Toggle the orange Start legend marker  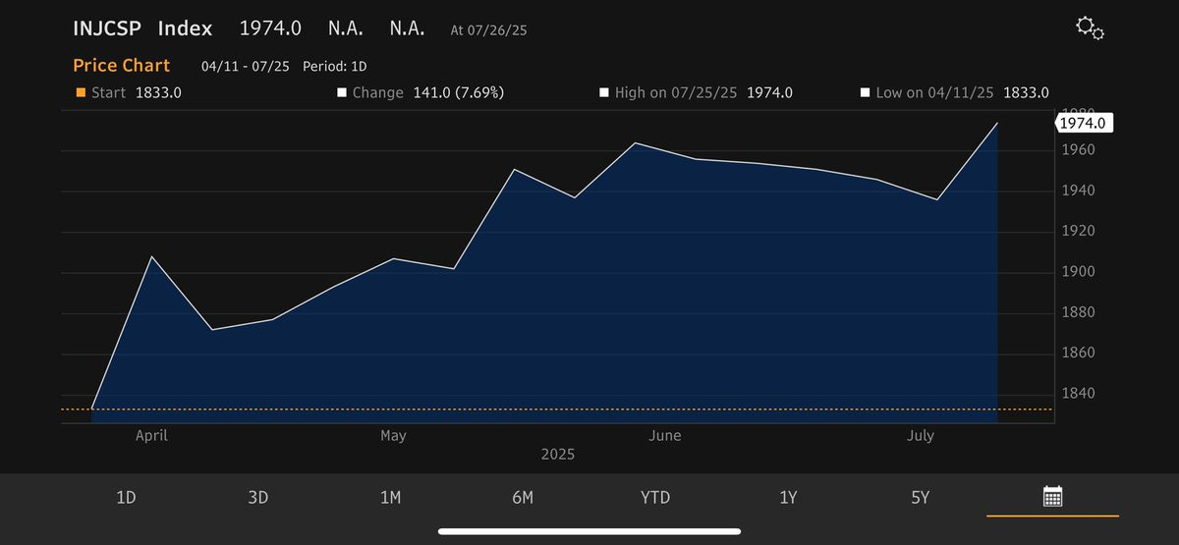82,93
